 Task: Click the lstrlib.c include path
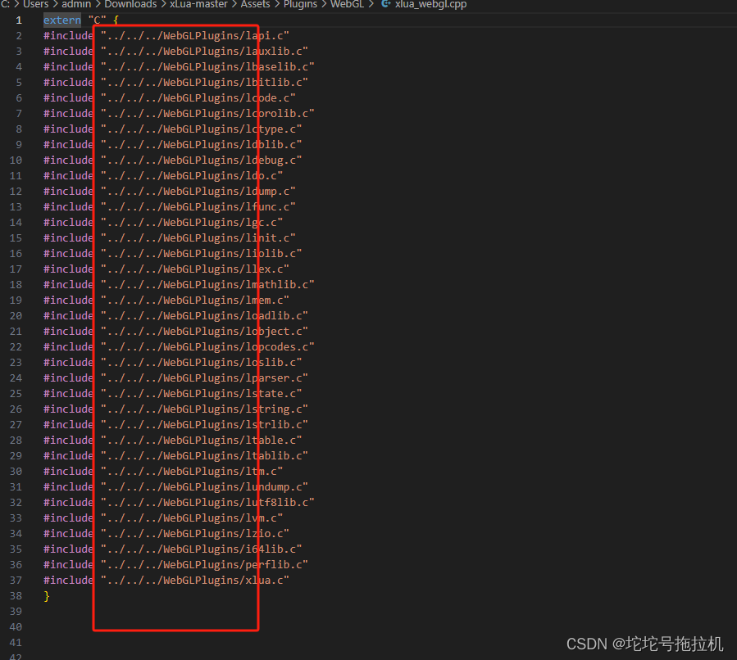204,425
